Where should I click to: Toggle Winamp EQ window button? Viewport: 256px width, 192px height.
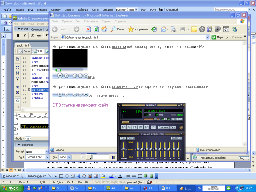pyautogui.click(x=174, y=119)
